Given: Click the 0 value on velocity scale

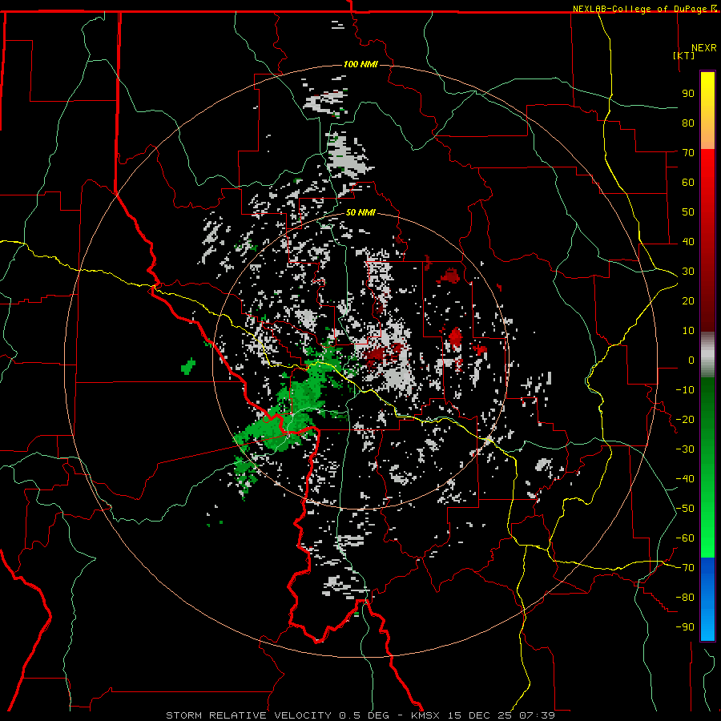Looking at the screenshot, I should pyautogui.click(x=691, y=360).
